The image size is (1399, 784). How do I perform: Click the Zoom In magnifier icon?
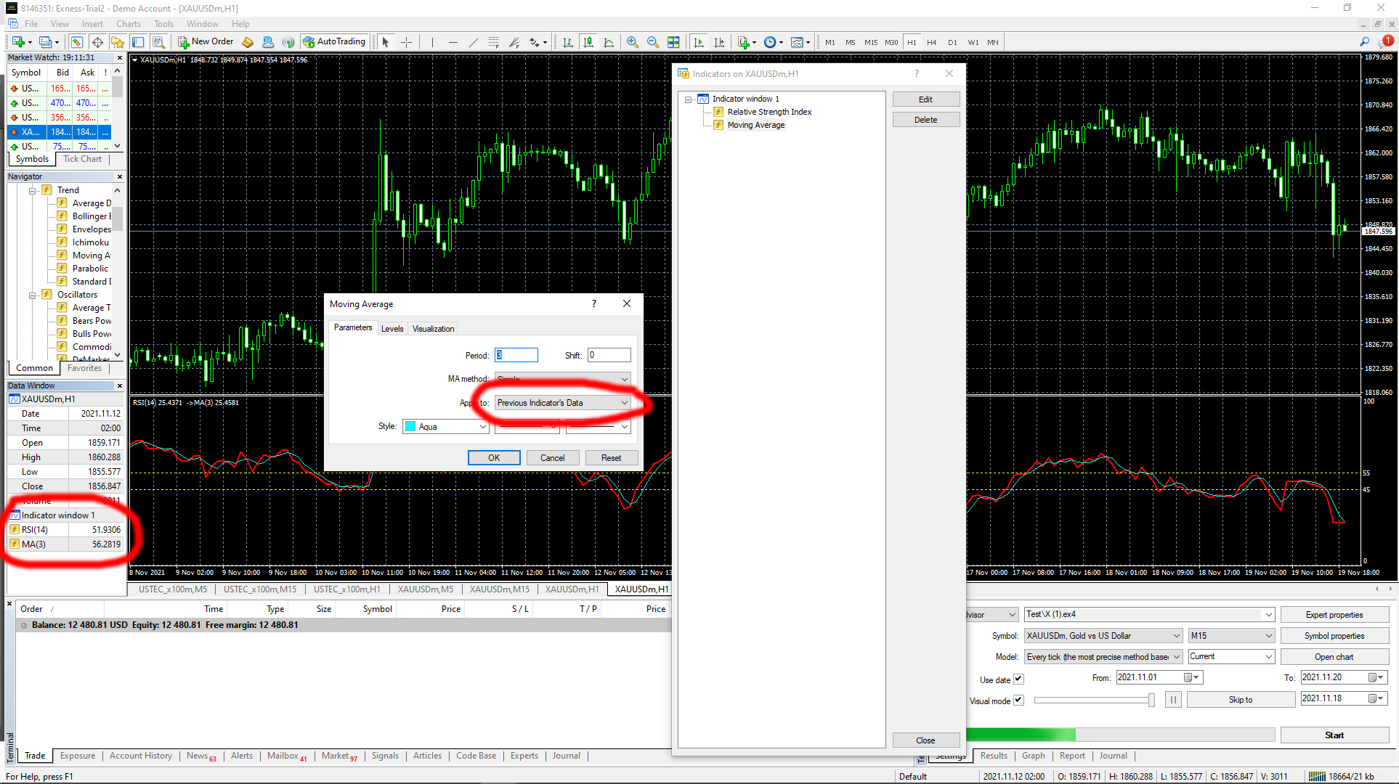point(633,42)
